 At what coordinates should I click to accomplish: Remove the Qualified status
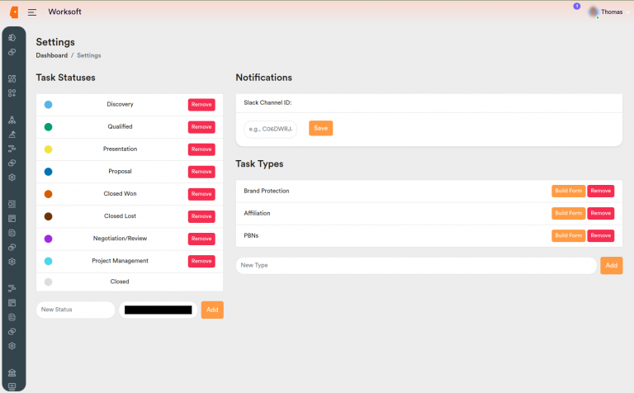click(201, 127)
